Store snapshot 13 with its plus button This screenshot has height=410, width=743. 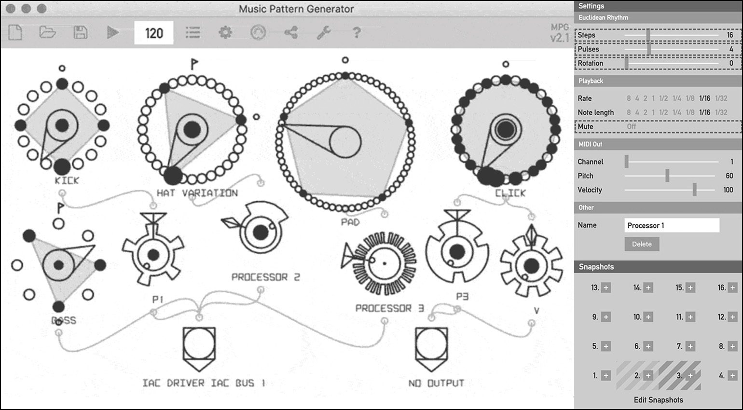pos(606,288)
